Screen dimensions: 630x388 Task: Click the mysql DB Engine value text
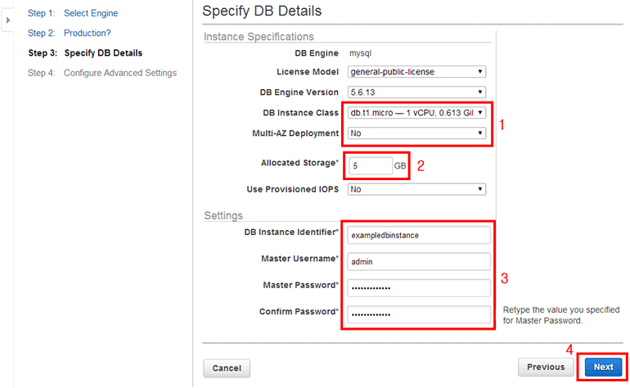coord(361,53)
